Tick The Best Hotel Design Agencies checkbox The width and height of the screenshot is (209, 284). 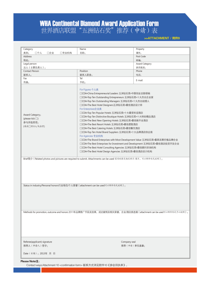click(x=81, y=152)
